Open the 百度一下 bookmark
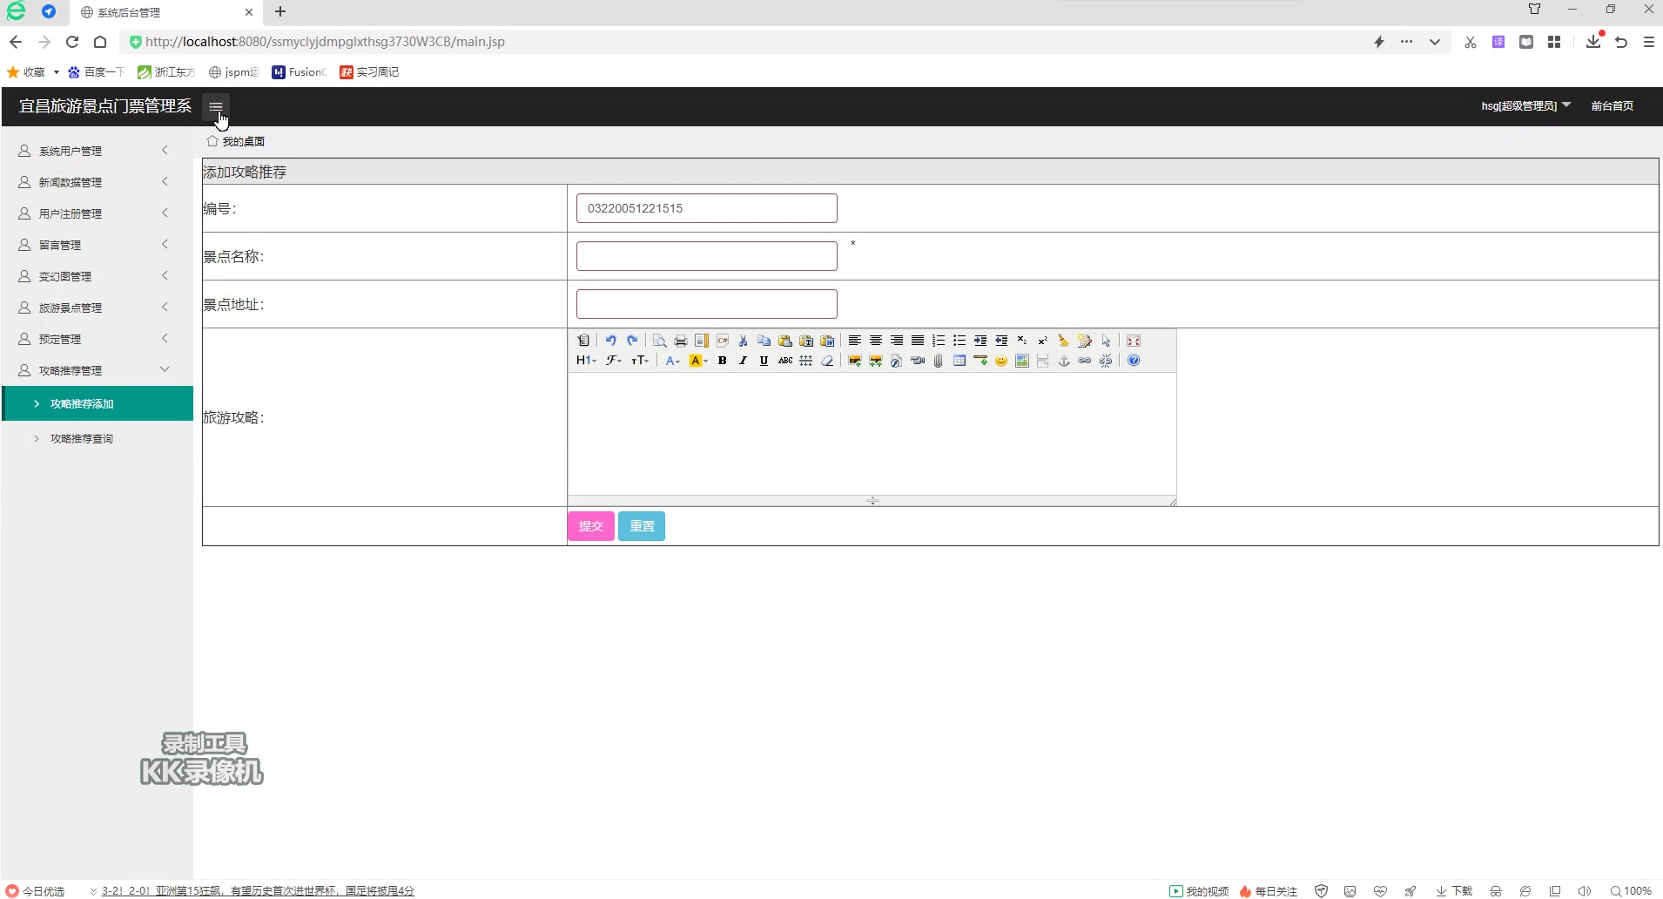Image resolution: width=1663 pixels, height=899 pixels. (x=97, y=72)
